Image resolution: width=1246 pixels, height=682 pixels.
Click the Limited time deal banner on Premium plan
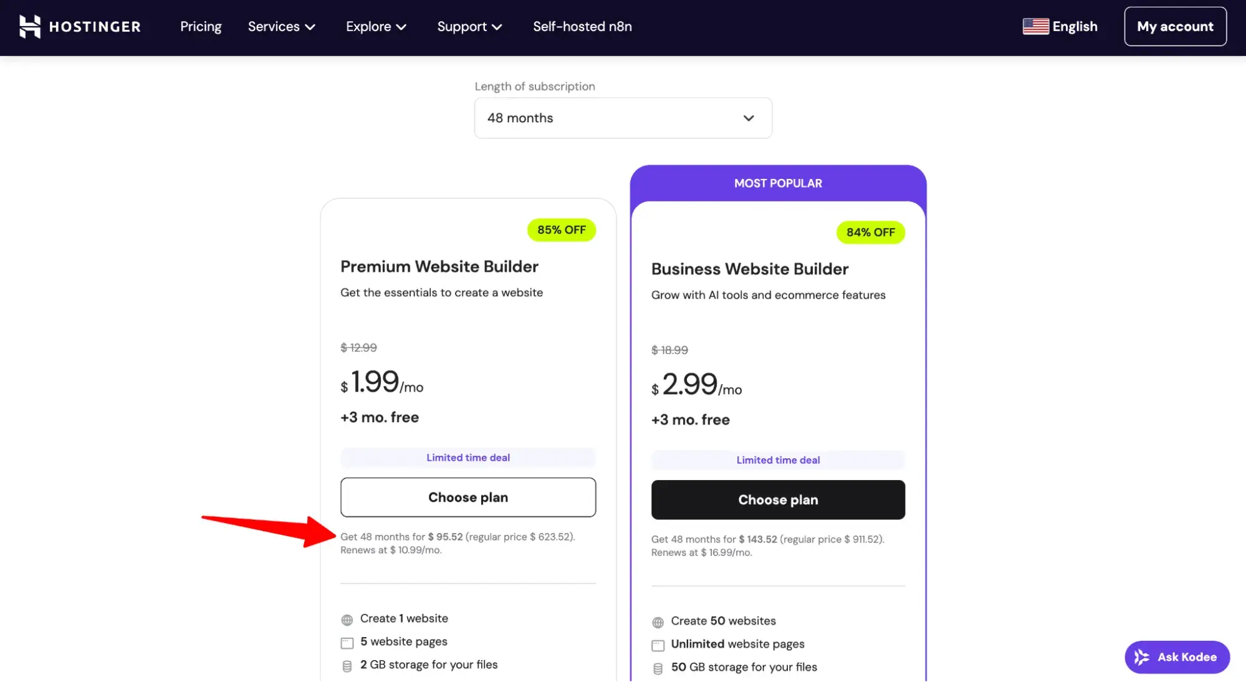pyautogui.click(x=468, y=457)
